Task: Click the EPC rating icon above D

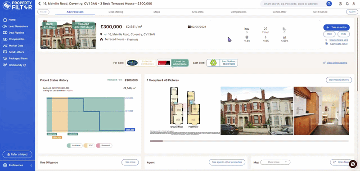Action: click(284, 29)
